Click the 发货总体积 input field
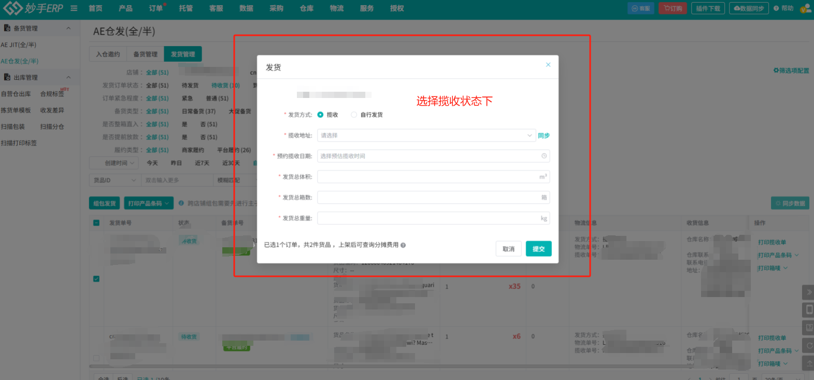Viewport: 814px width, 380px height. click(x=433, y=177)
